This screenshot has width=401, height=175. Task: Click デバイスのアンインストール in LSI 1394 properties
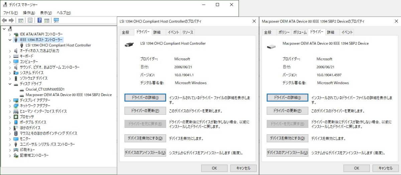coord(145,153)
